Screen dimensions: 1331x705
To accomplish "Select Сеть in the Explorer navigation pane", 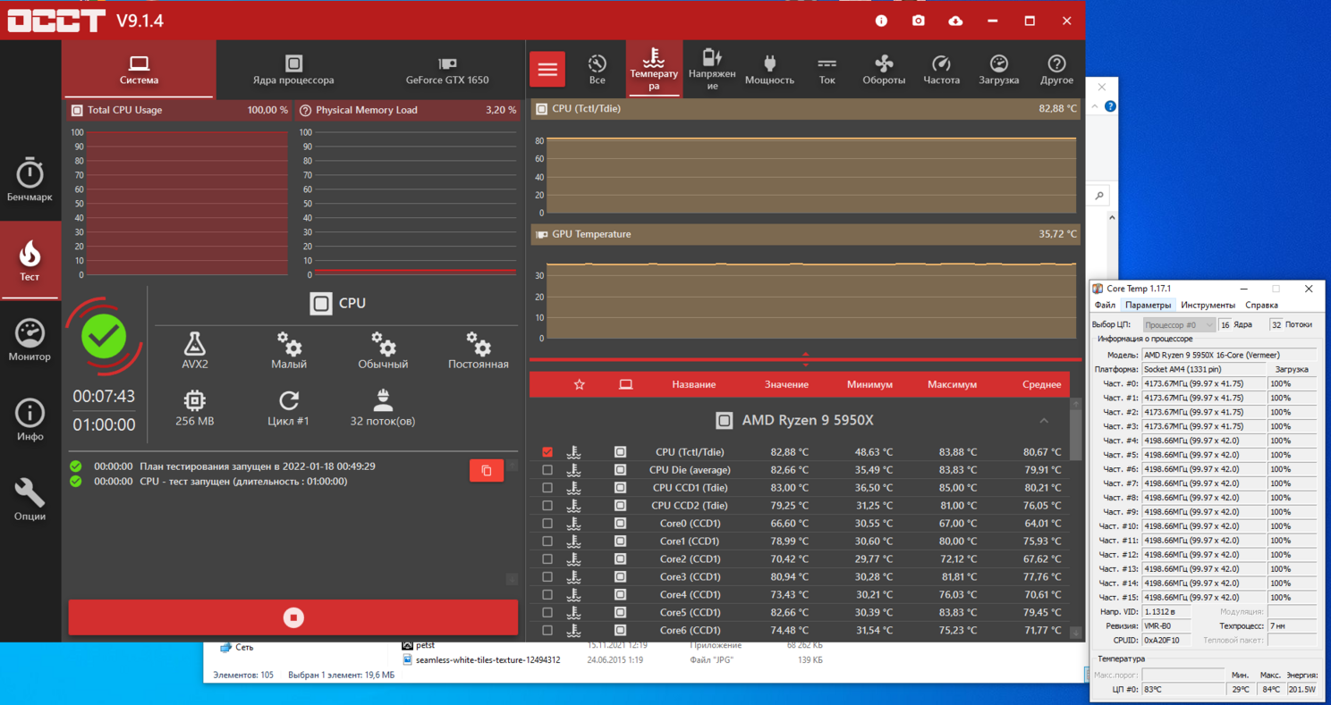I will point(244,648).
